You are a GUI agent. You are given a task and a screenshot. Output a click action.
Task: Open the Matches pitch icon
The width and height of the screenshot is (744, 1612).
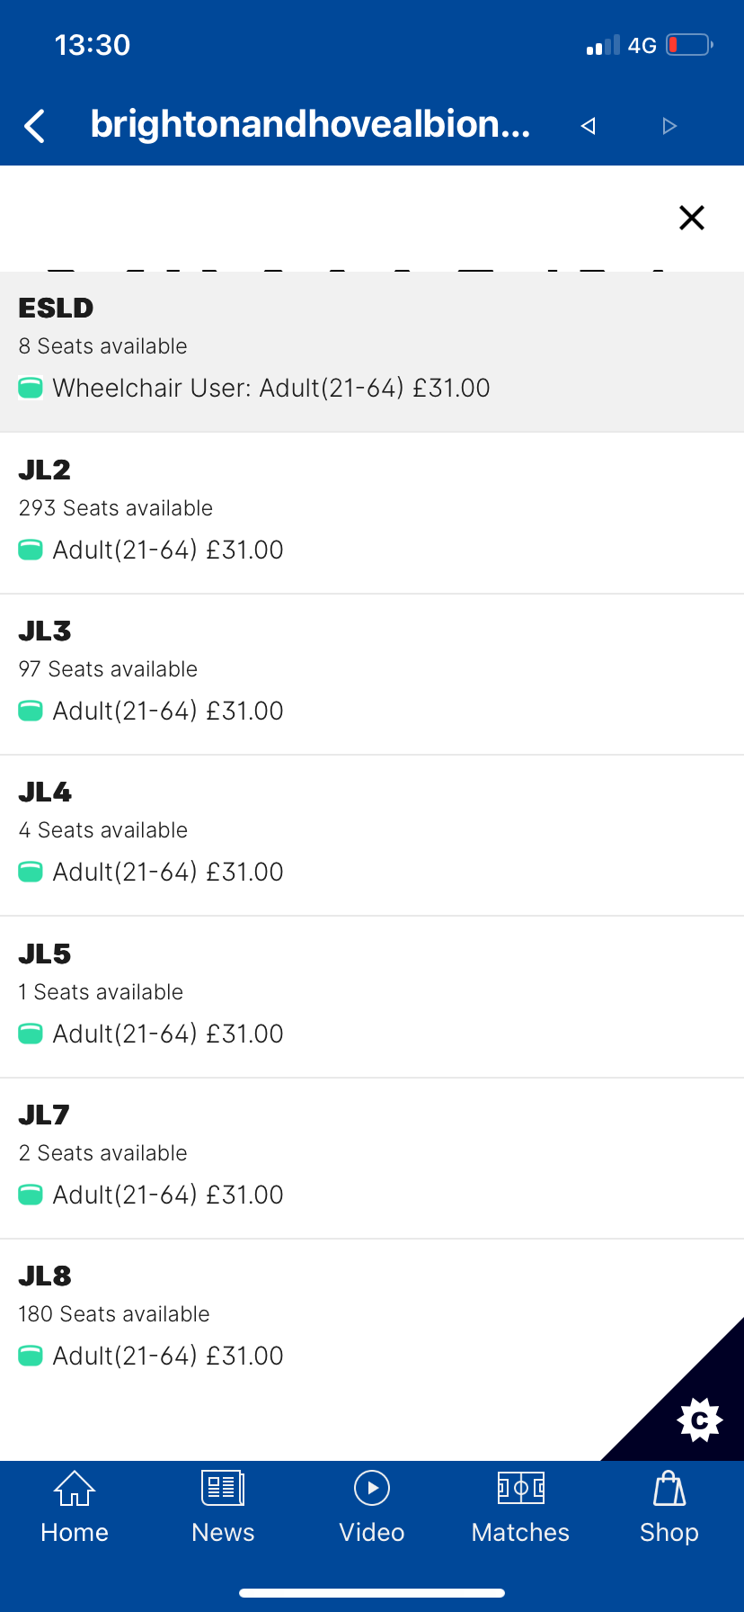[520, 1489]
